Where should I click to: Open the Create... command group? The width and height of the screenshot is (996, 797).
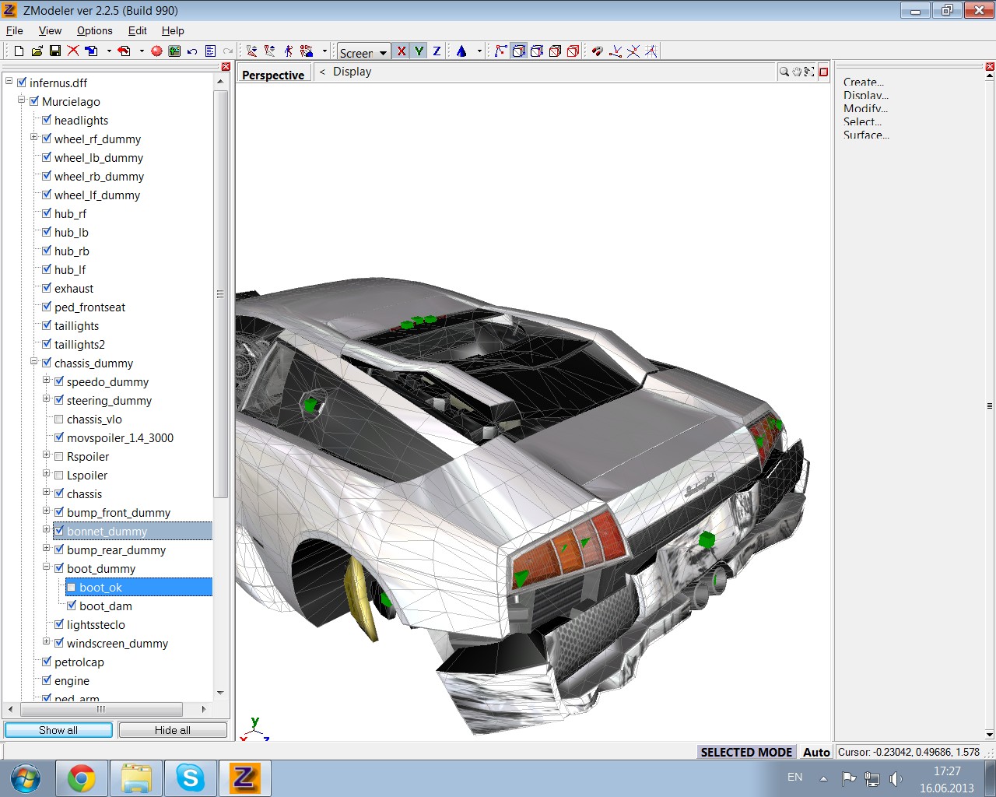click(x=864, y=82)
